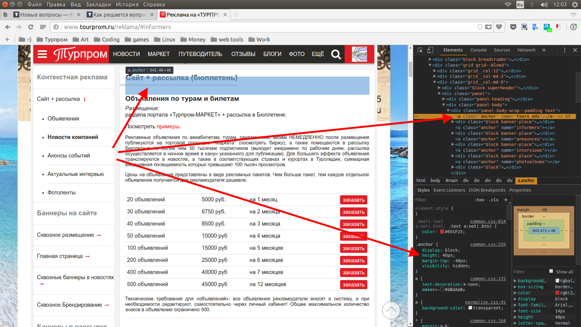Toggle the JS on extension icon
Image resolution: width=581 pixels, height=327 pixels.
[x=547, y=28]
